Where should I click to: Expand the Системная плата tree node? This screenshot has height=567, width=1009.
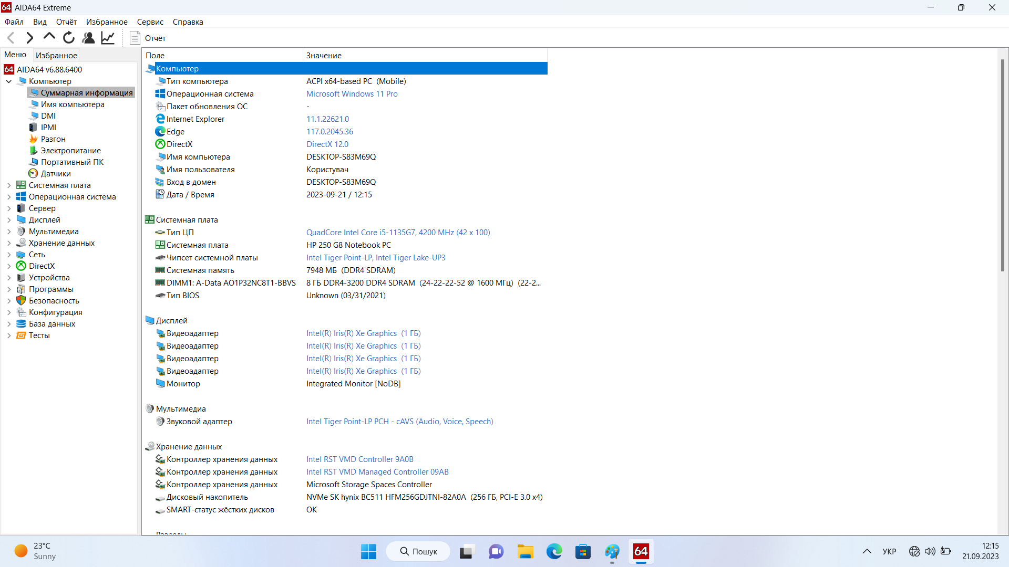pyautogui.click(x=9, y=185)
